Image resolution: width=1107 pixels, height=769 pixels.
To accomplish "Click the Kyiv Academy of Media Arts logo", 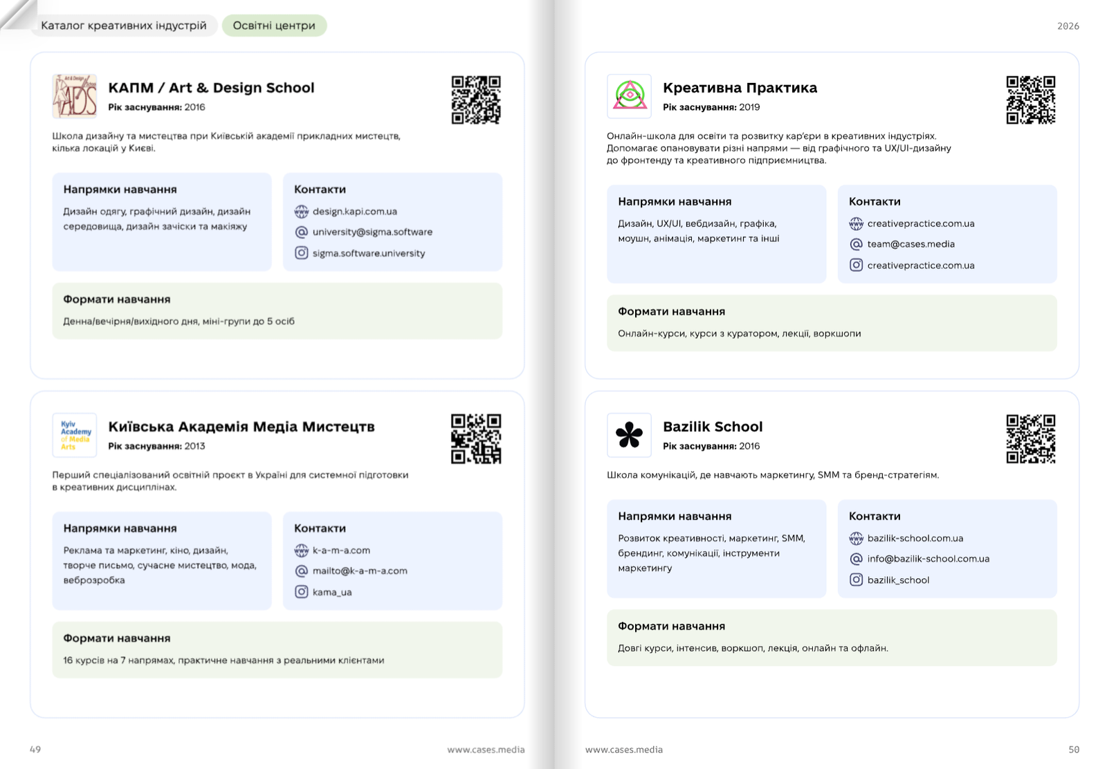I will point(75,435).
